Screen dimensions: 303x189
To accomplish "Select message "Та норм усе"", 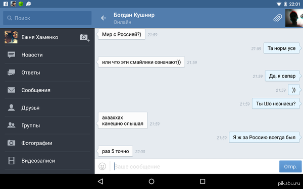I will tap(282, 48).
